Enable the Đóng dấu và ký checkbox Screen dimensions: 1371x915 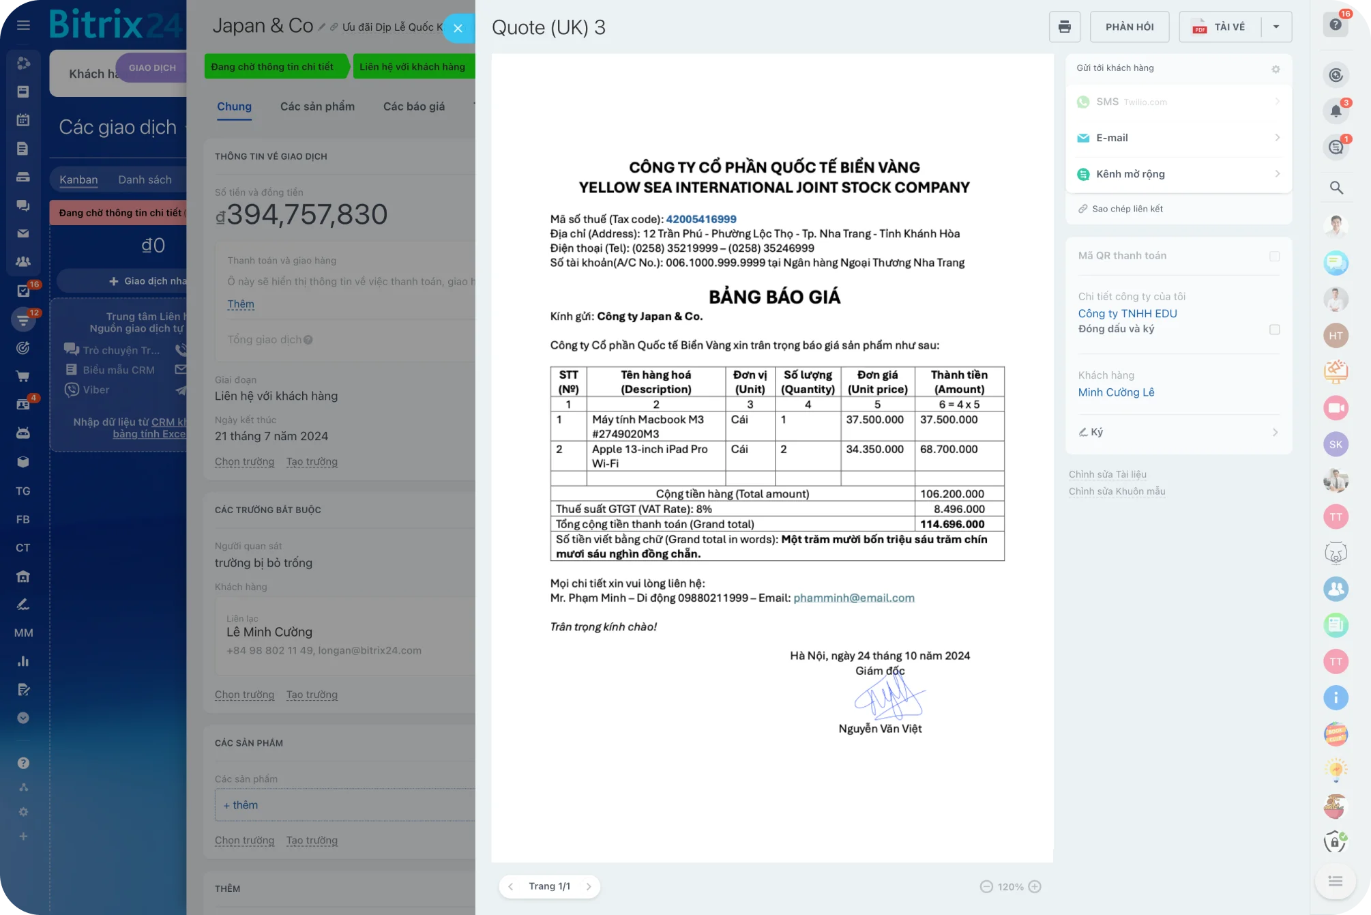tap(1274, 330)
